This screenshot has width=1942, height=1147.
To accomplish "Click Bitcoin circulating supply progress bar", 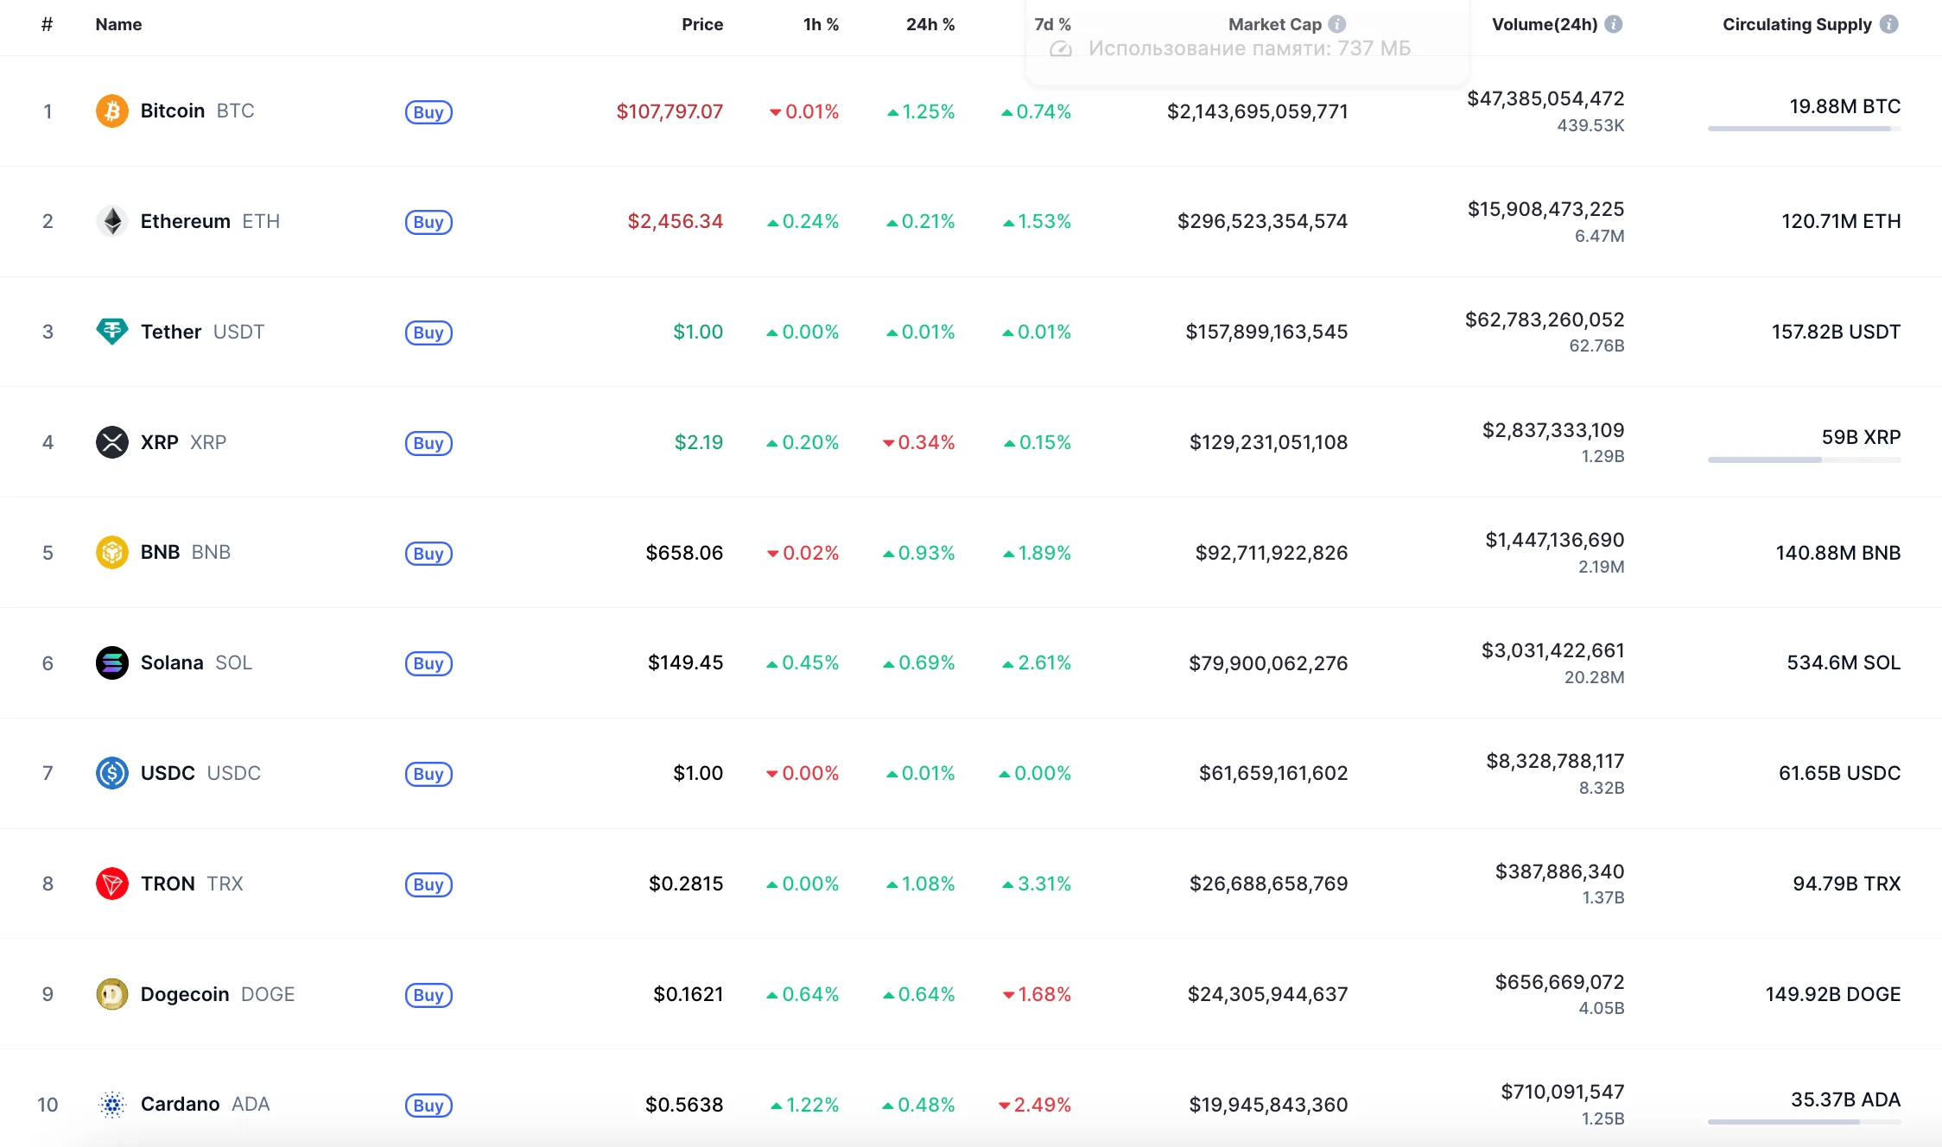I will [x=1804, y=129].
